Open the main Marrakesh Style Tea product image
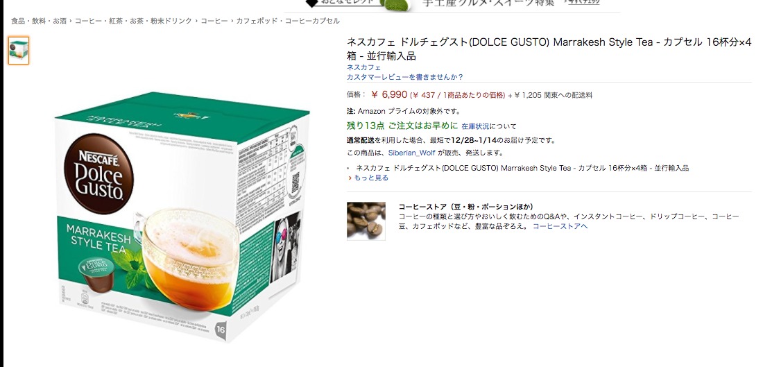Screen dimensions: 763x367 coord(182,216)
